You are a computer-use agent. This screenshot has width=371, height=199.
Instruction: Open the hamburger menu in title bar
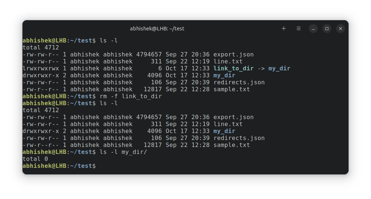299,29
